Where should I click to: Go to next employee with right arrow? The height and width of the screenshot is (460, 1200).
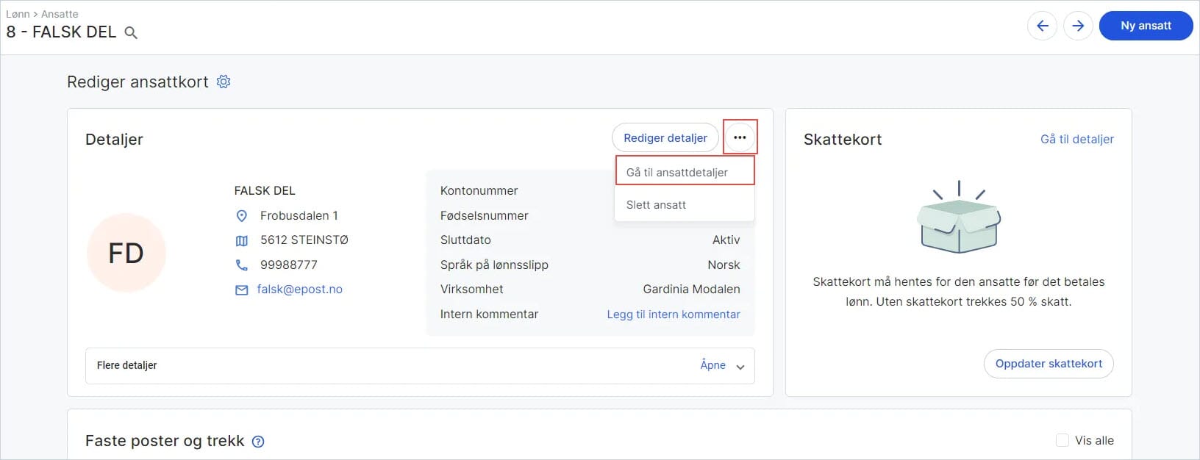click(x=1078, y=26)
